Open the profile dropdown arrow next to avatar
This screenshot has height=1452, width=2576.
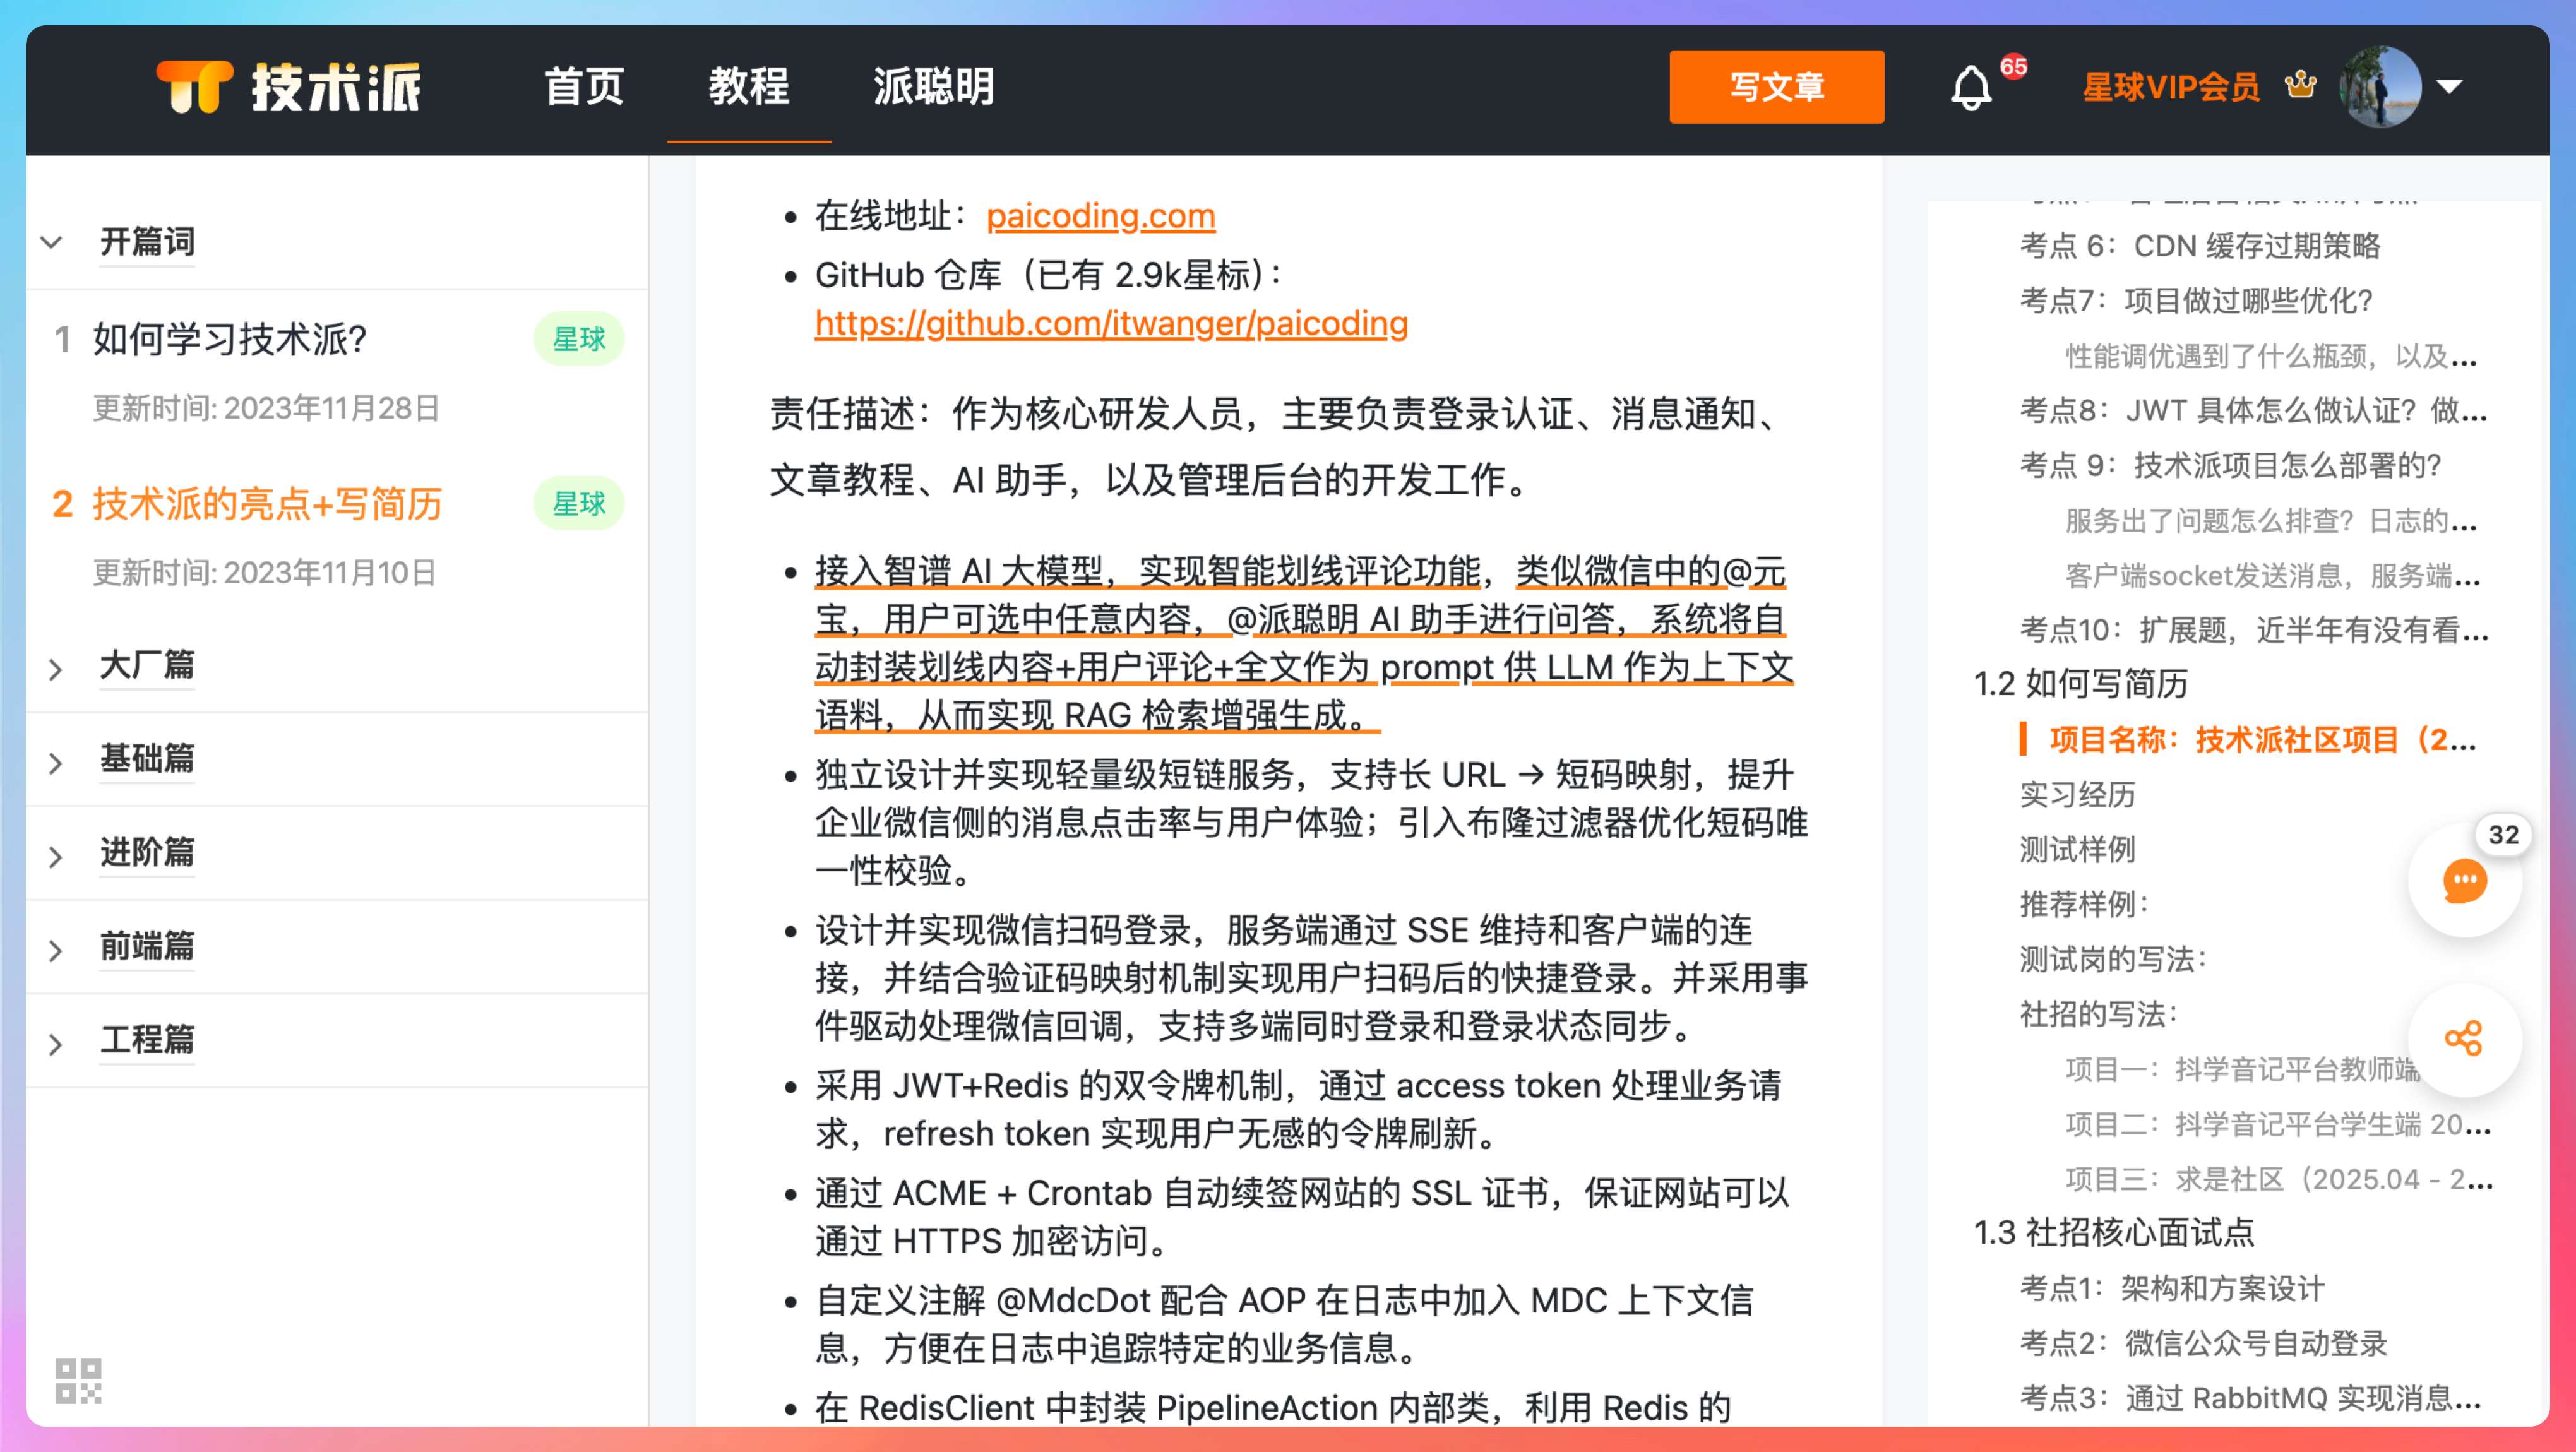tap(2450, 87)
